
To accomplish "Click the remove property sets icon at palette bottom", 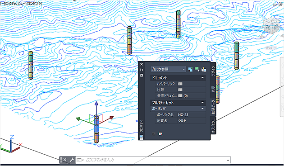I will 160,134.
